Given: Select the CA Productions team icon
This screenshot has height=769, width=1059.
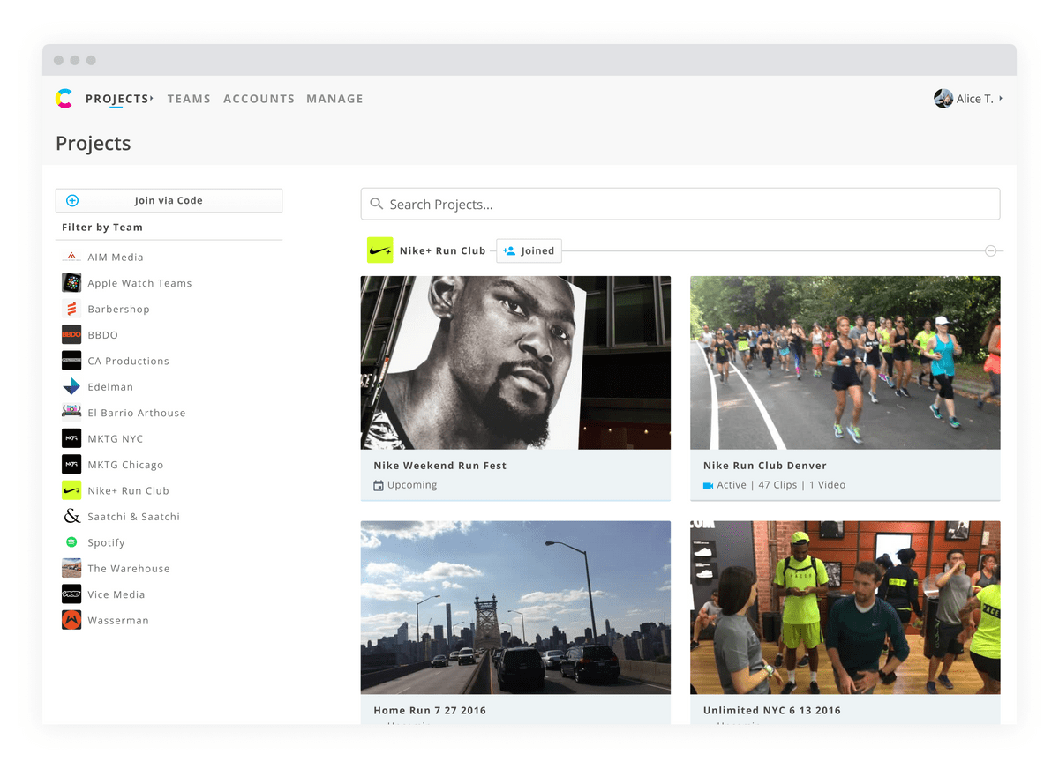Looking at the screenshot, I should pyautogui.click(x=71, y=361).
